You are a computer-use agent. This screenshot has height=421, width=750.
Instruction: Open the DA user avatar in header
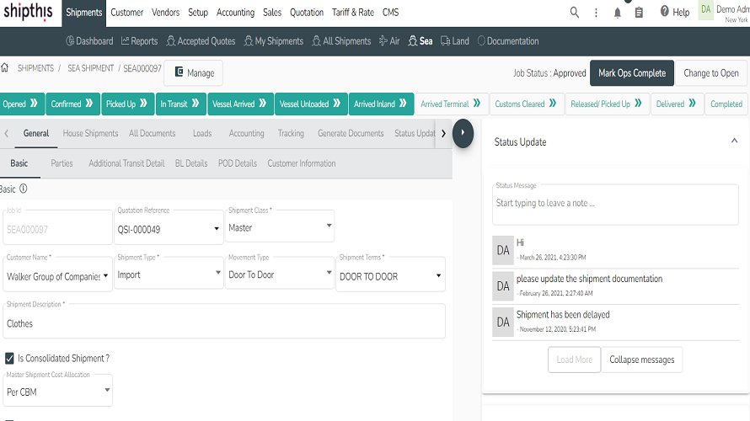coord(706,10)
